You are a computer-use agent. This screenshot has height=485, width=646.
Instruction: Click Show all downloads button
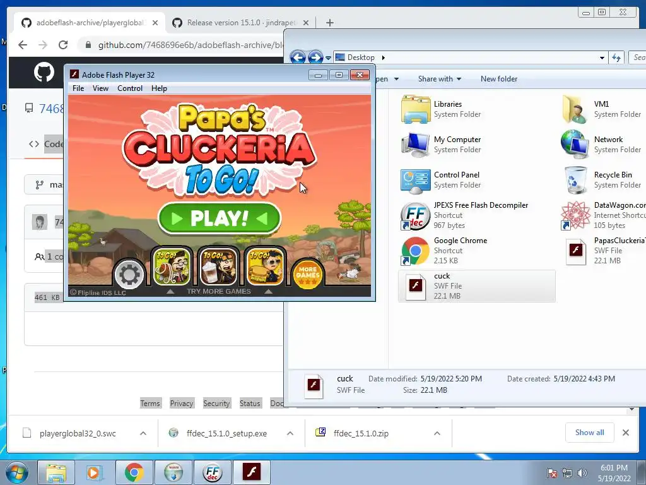[590, 432]
